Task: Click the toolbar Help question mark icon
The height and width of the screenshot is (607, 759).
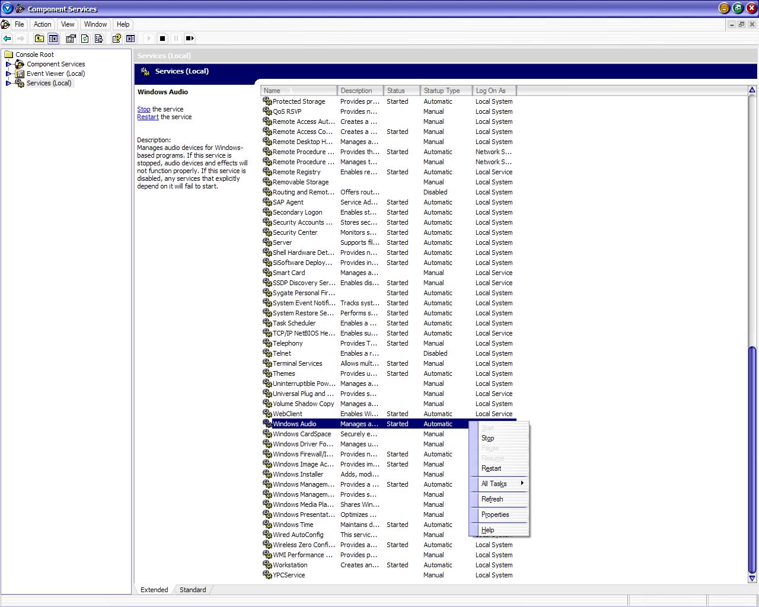Action: 117,39
